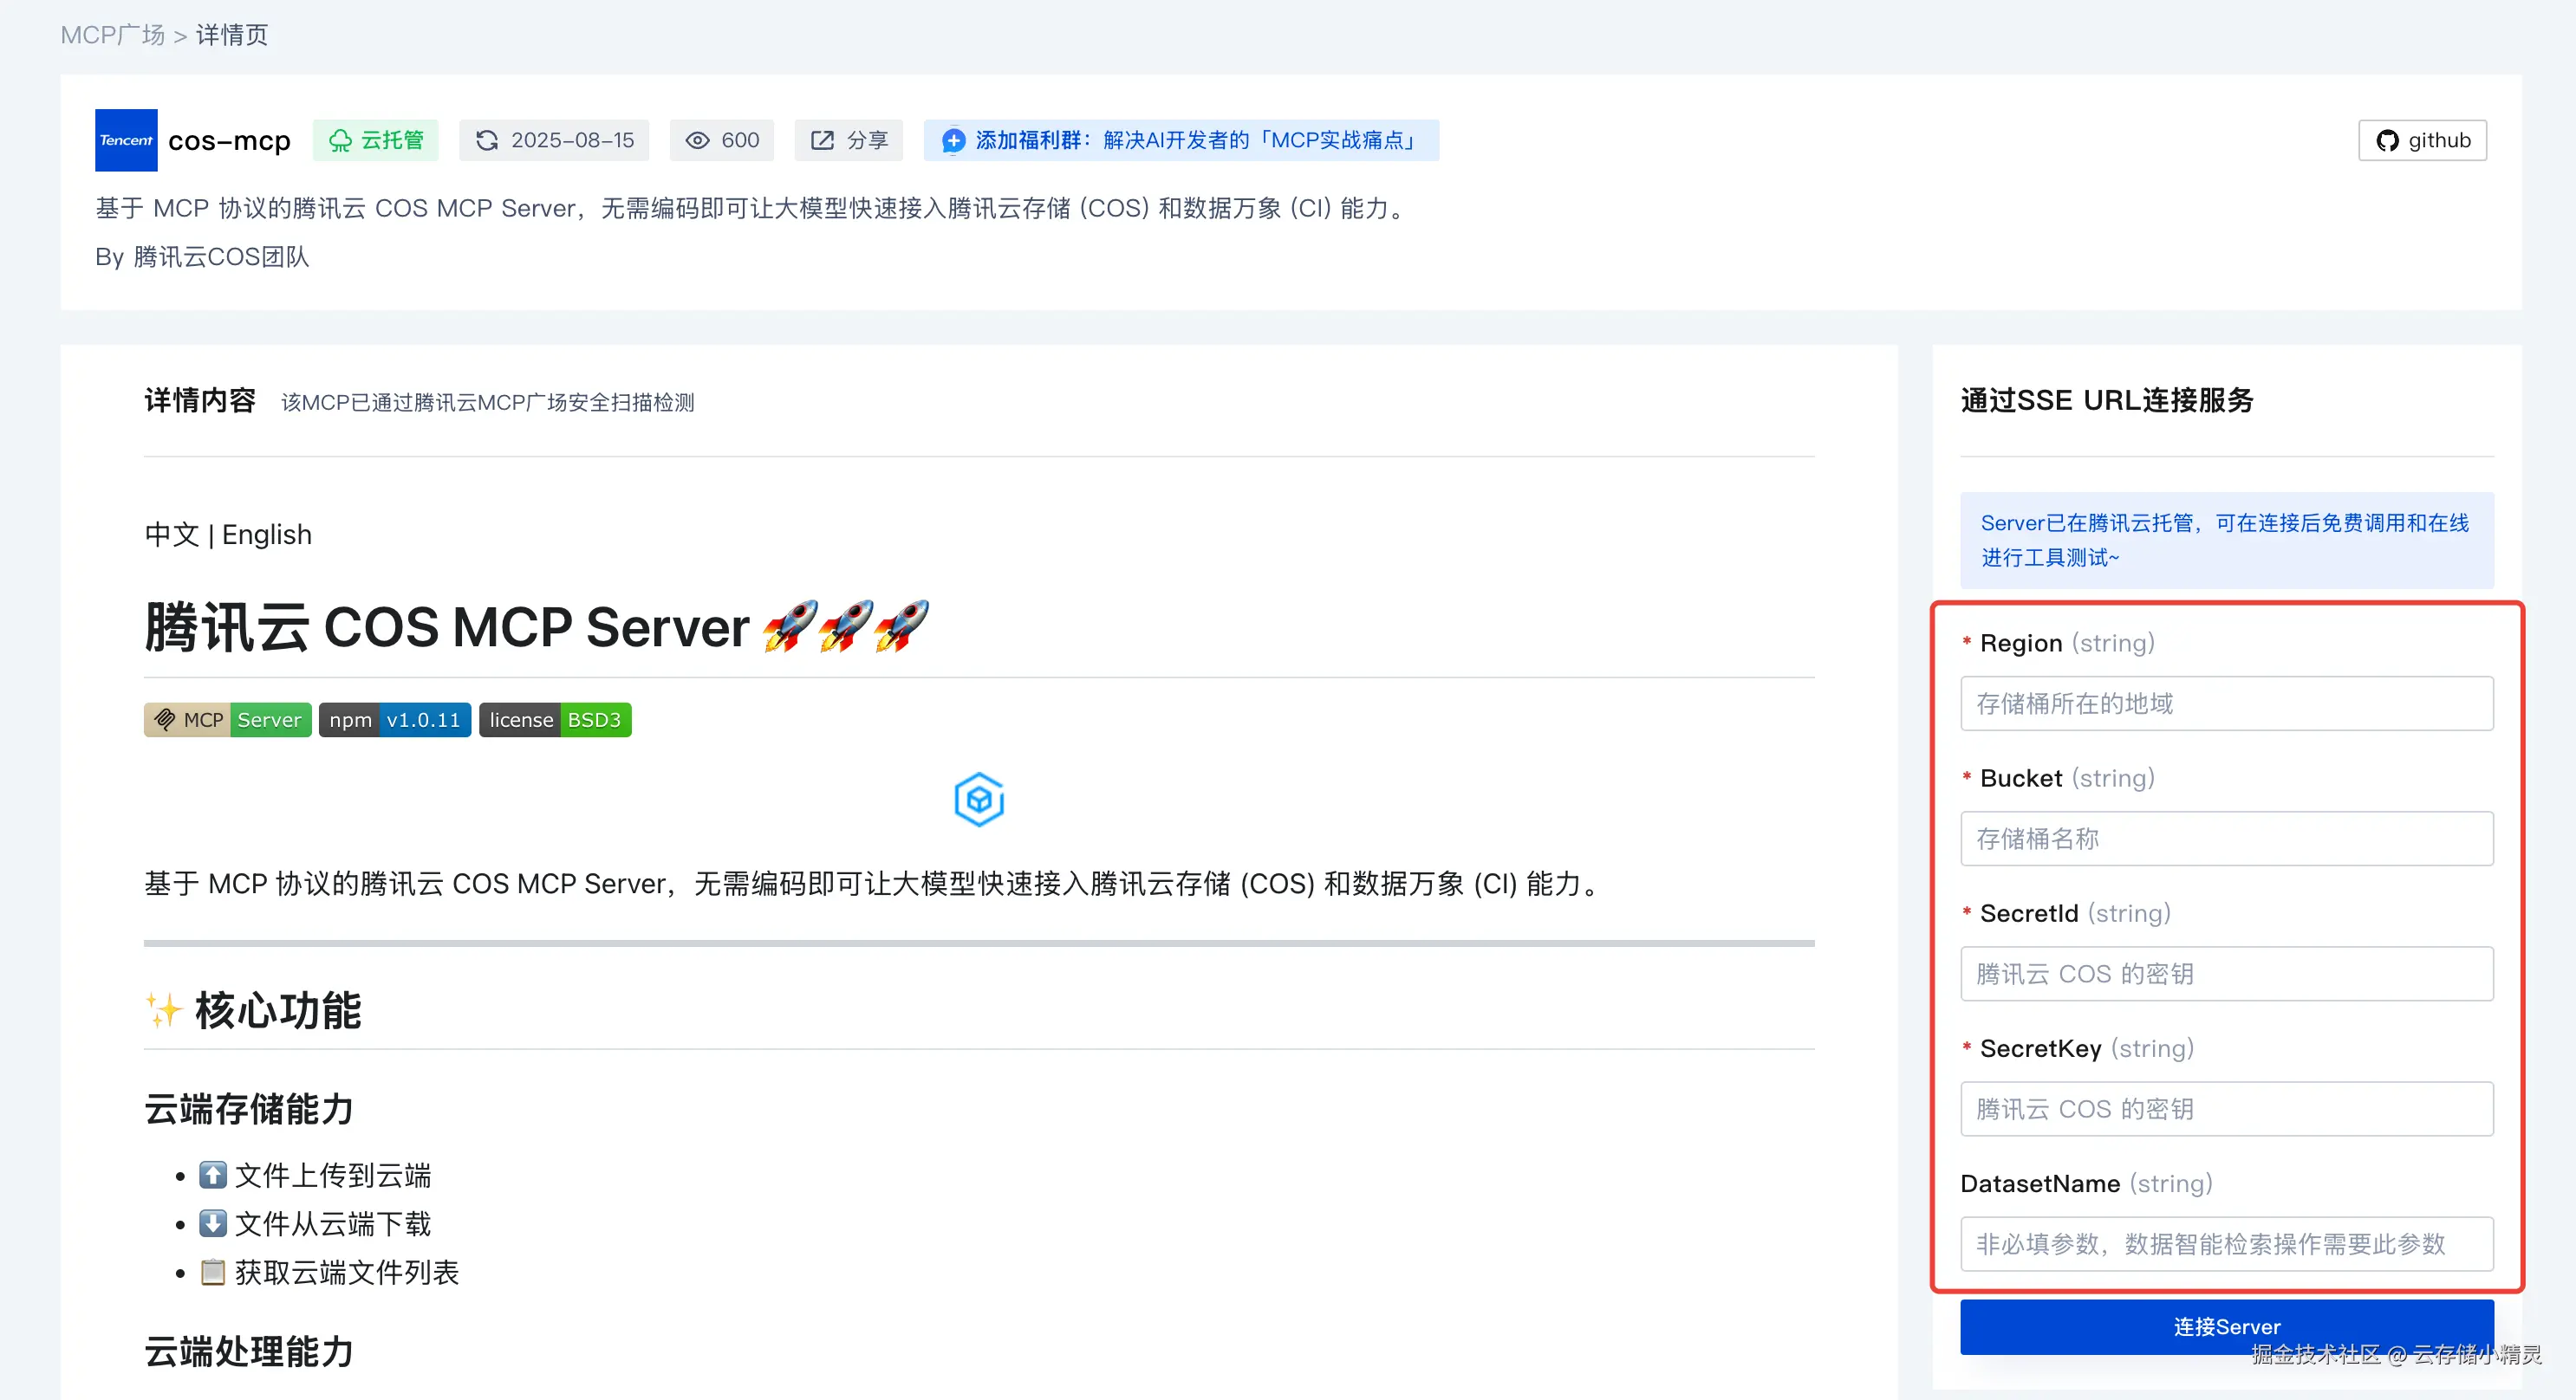Click the rocket emoji in the page title
The width and height of the screenshot is (2576, 1400).
[793, 626]
